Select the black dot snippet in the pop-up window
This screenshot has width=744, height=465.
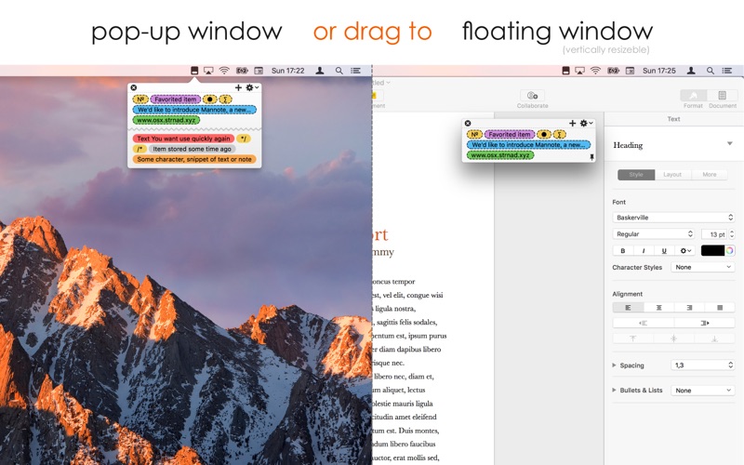pyautogui.click(x=210, y=100)
